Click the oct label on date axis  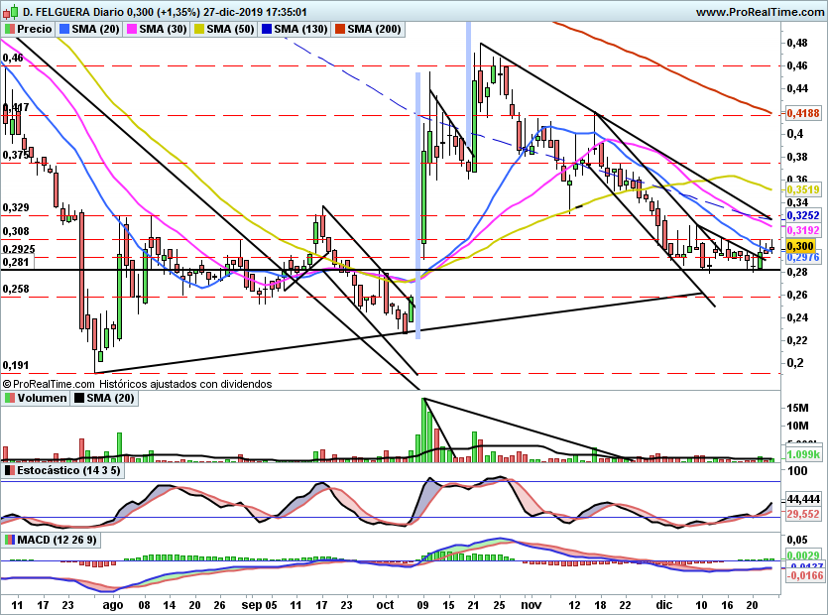(385, 604)
